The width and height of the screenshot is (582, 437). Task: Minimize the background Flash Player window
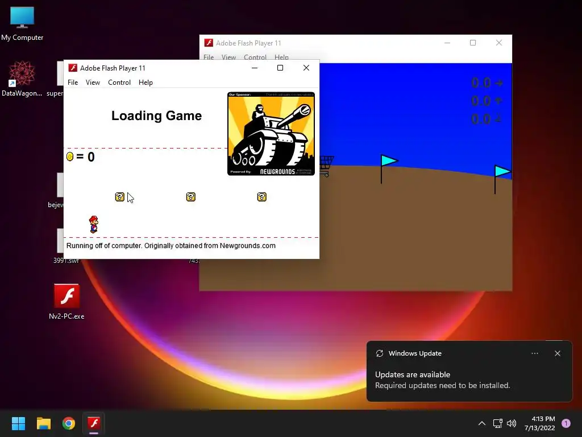pos(447,43)
